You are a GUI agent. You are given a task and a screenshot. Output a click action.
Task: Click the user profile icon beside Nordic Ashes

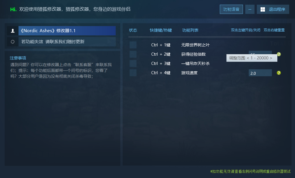(13, 31)
